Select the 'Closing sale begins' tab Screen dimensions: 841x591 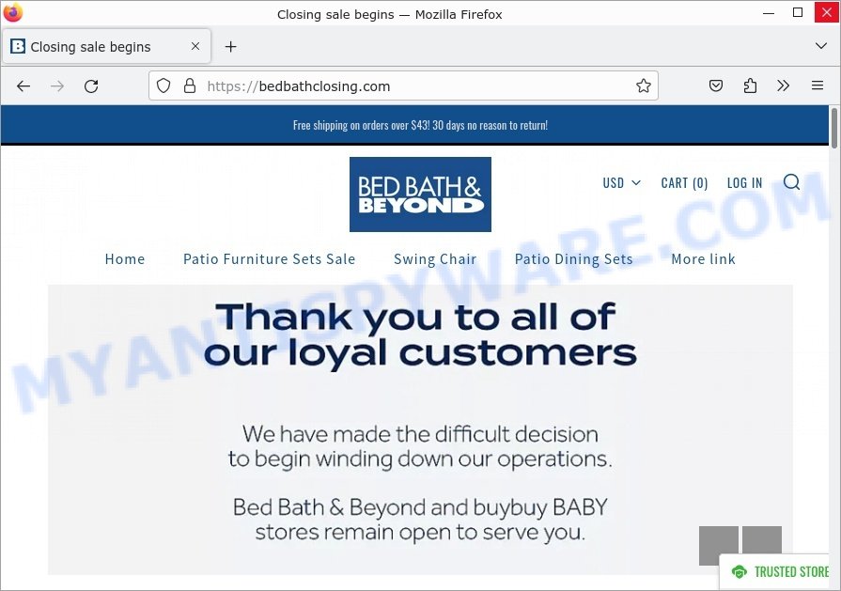pyautogui.click(x=106, y=47)
